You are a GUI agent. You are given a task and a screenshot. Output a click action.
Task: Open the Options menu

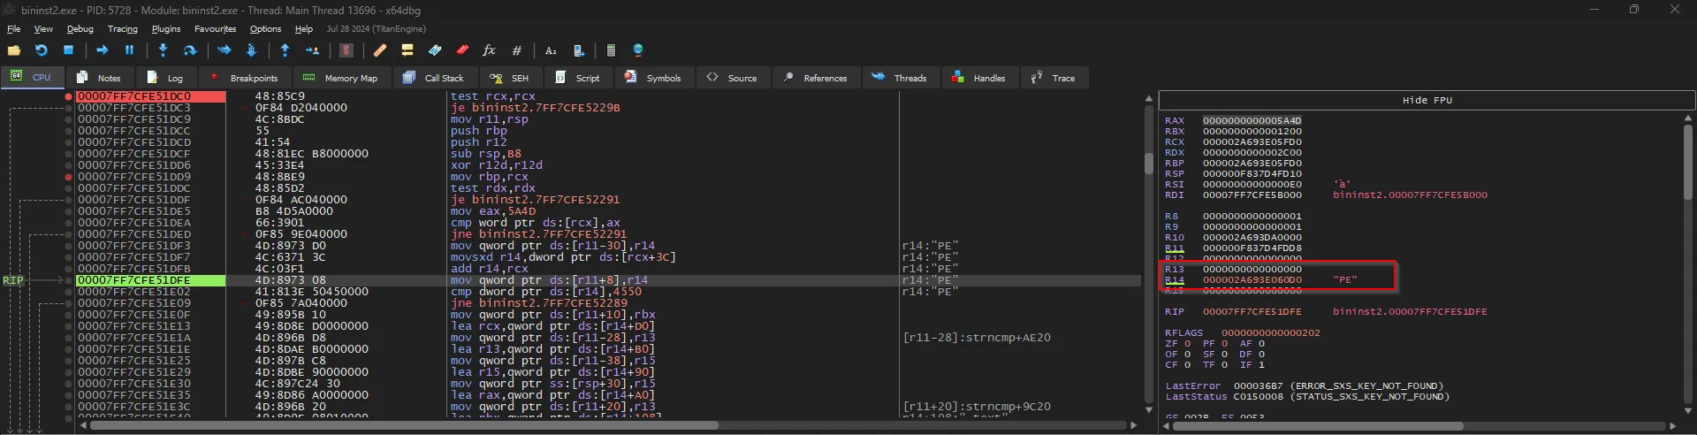265,29
